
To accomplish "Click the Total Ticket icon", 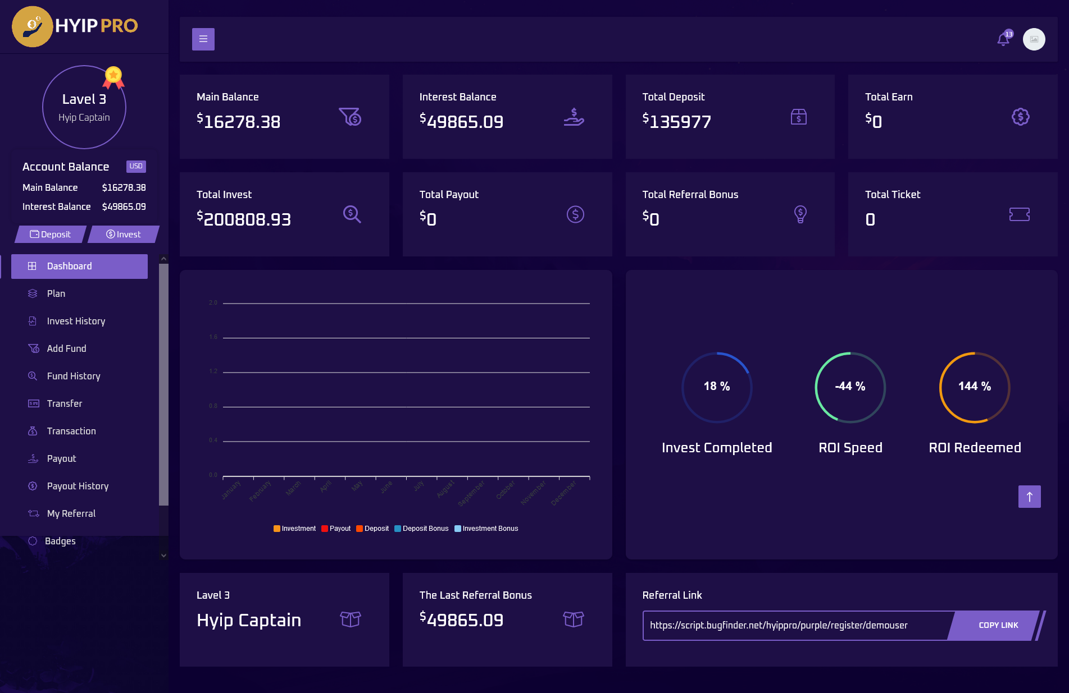I will pos(1019,214).
